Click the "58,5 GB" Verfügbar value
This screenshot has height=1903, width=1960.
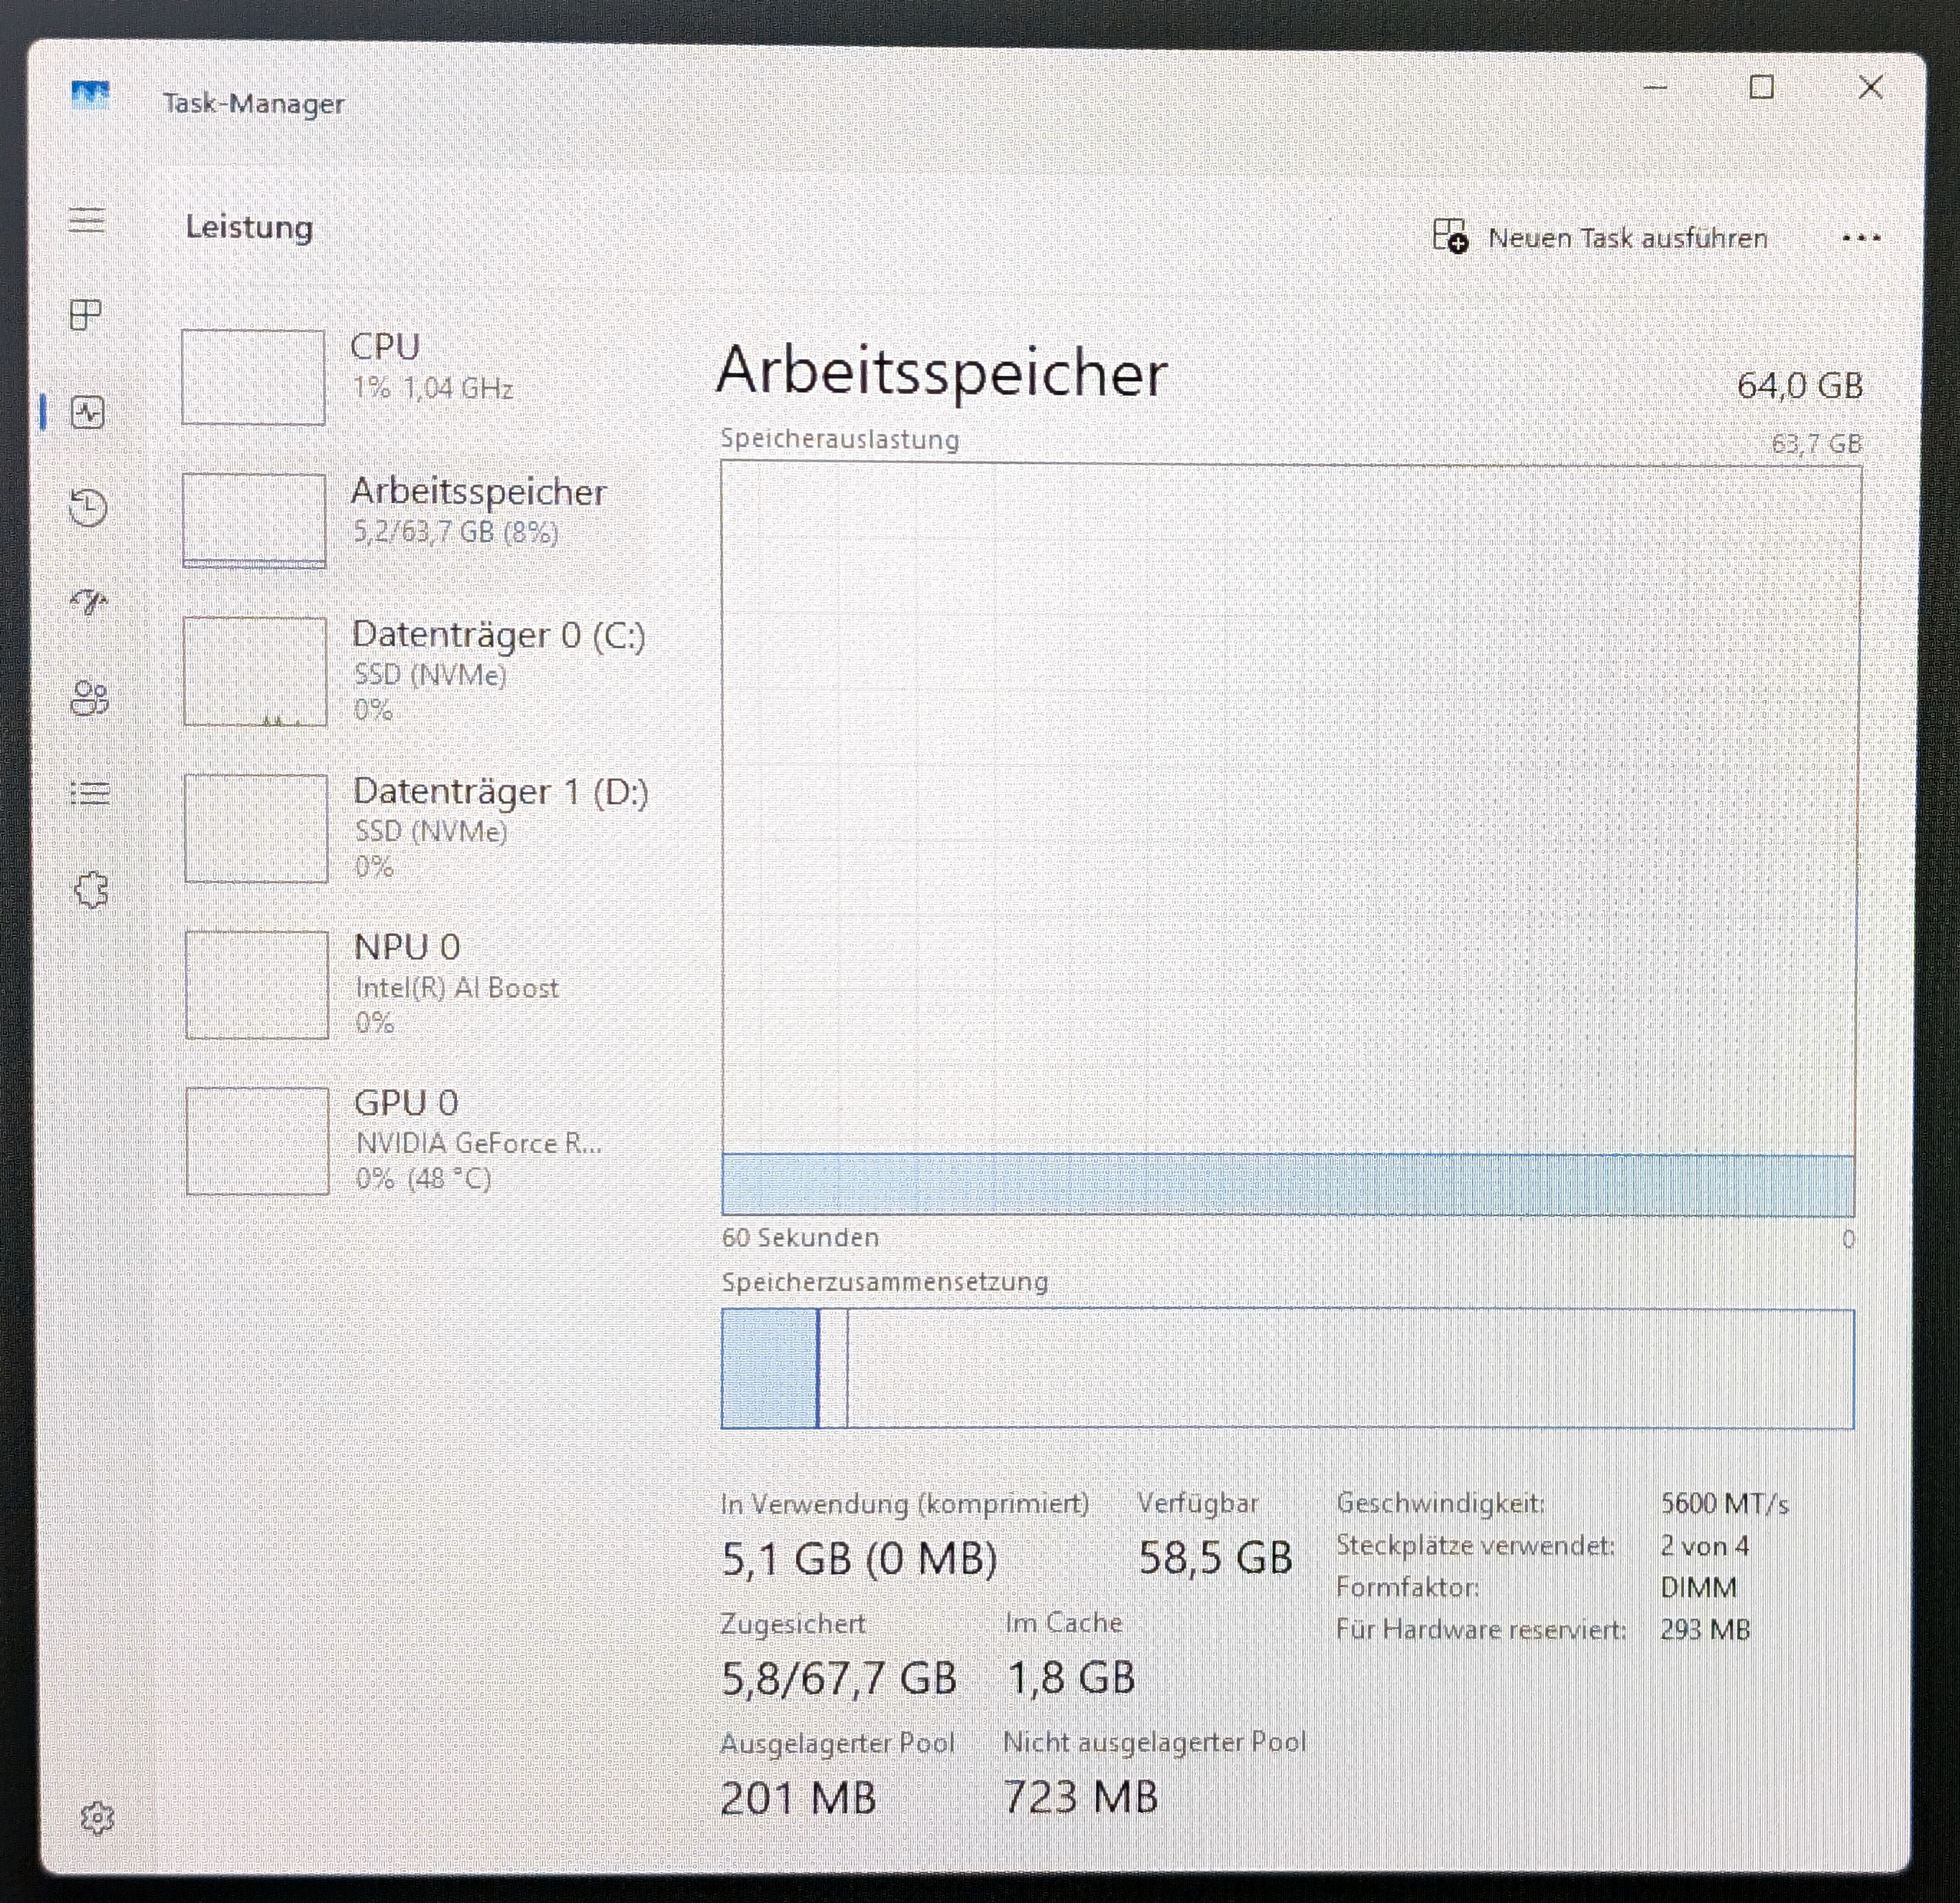click(1216, 1558)
